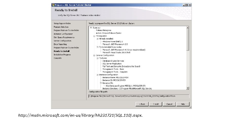Click the Configuration file path field
Viewport: 243px width, 137px height.
pyautogui.click(x=139, y=96)
